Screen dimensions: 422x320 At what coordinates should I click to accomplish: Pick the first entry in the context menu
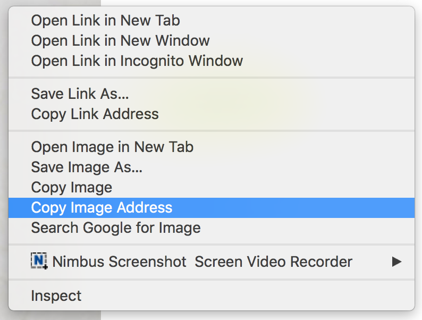(x=212, y=20)
